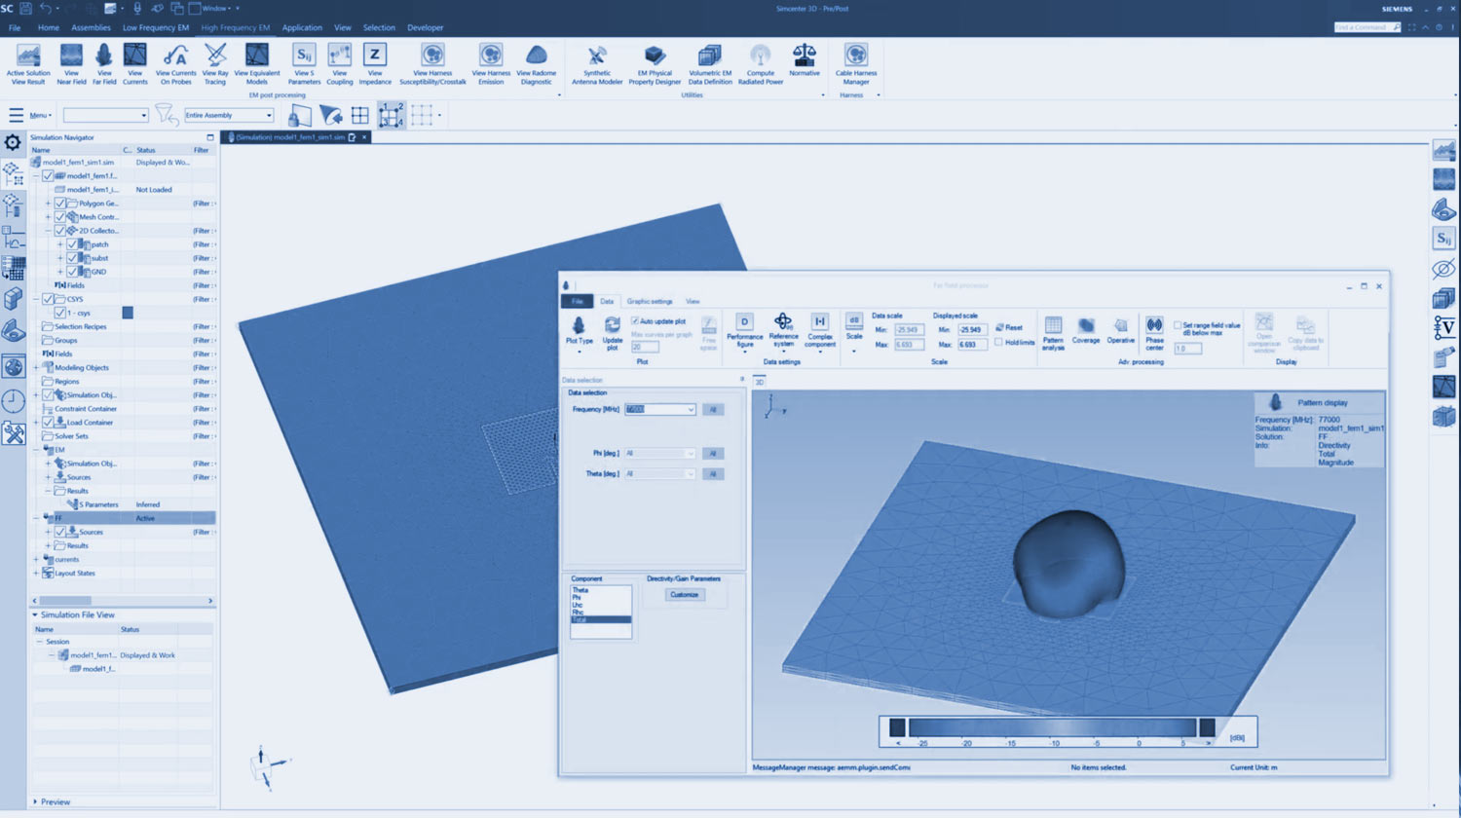Enable Hold limits checkbox
Image resolution: width=1461 pixels, height=818 pixels.
coord(998,342)
